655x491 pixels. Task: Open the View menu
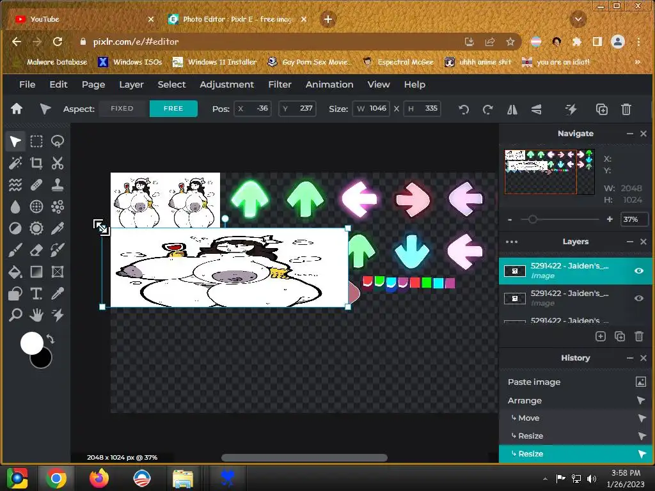pyautogui.click(x=379, y=84)
